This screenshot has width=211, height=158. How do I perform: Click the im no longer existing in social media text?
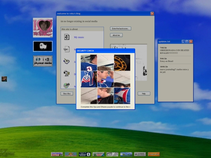pyautogui.click(x=79, y=21)
